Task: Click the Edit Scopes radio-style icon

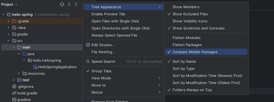Action: click(x=88, y=45)
